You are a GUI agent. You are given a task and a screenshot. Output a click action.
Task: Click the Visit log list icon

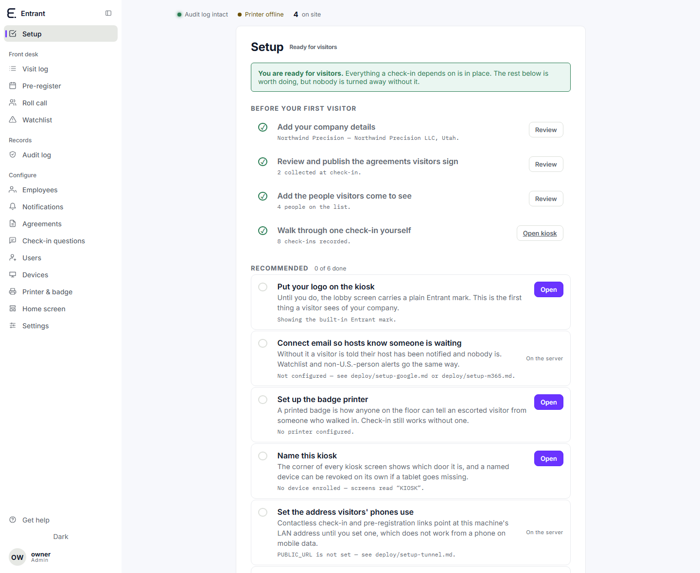(13, 69)
